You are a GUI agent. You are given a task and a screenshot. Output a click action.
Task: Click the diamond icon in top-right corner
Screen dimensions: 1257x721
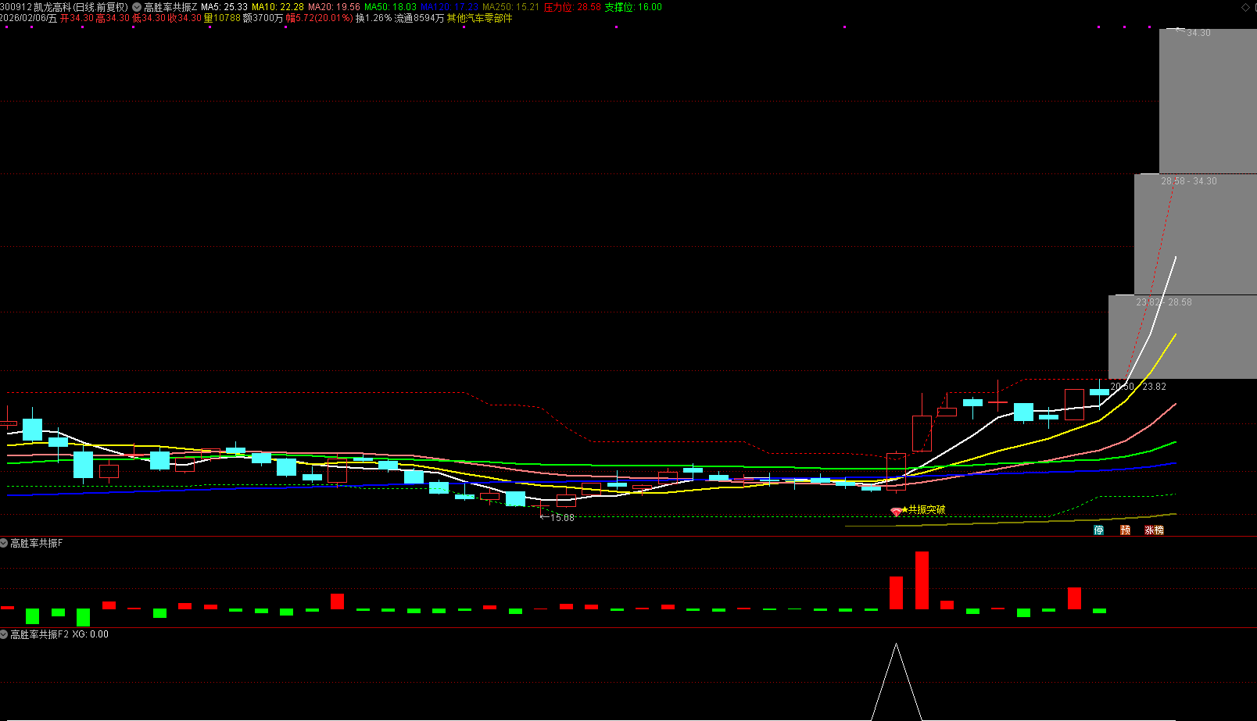click(x=1245, y=7)
